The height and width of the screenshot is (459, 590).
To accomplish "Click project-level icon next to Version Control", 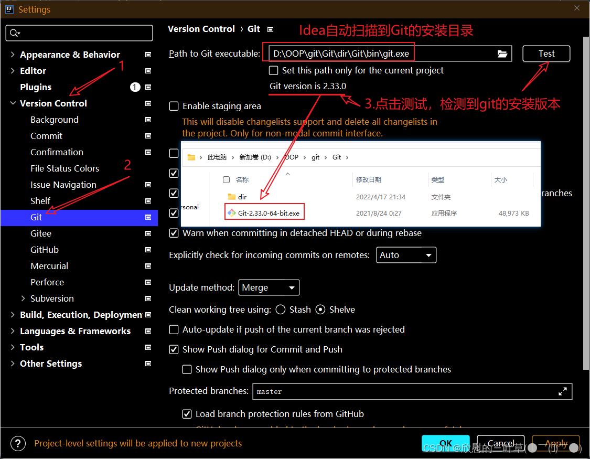I will coord(148,103).
